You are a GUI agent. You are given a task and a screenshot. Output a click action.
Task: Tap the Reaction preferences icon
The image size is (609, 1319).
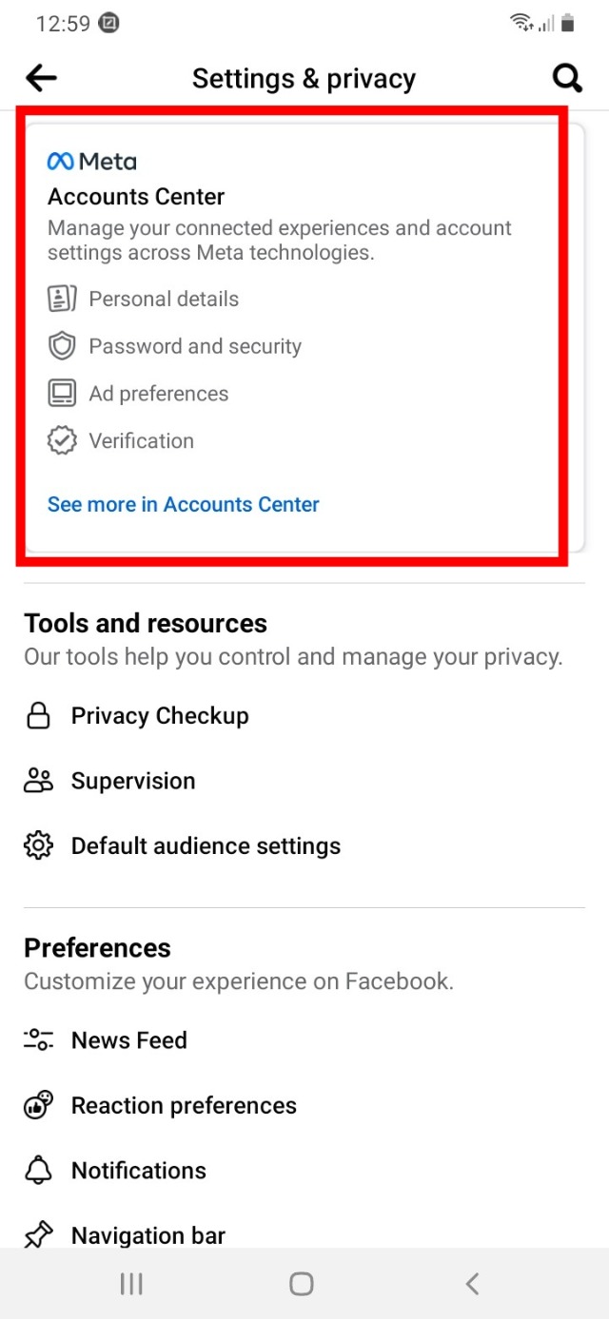click(x=38, y=1105)
